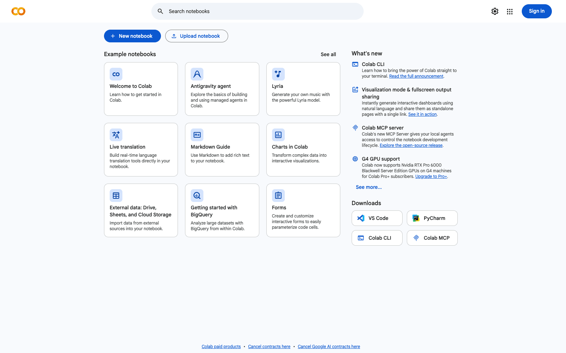Click 'Use Markdown to add rich text' description
This screenshot has height=353, width=566.
[220, 158]
